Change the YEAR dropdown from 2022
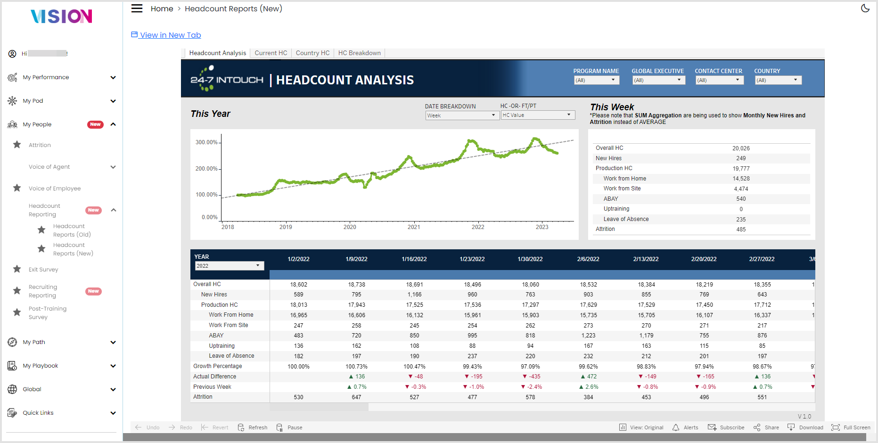 [230, 266]
